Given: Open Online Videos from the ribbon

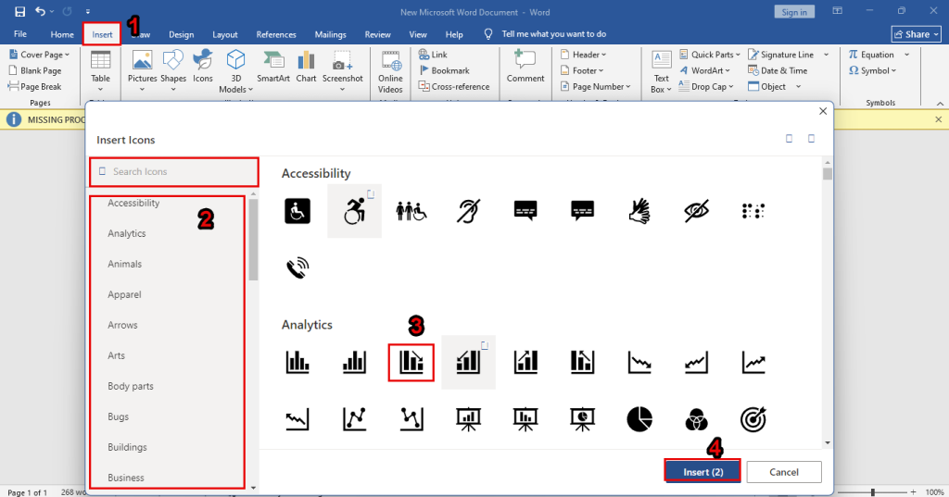Looking at the screenshot, I should pyautogui.click(x=390, y=70).
